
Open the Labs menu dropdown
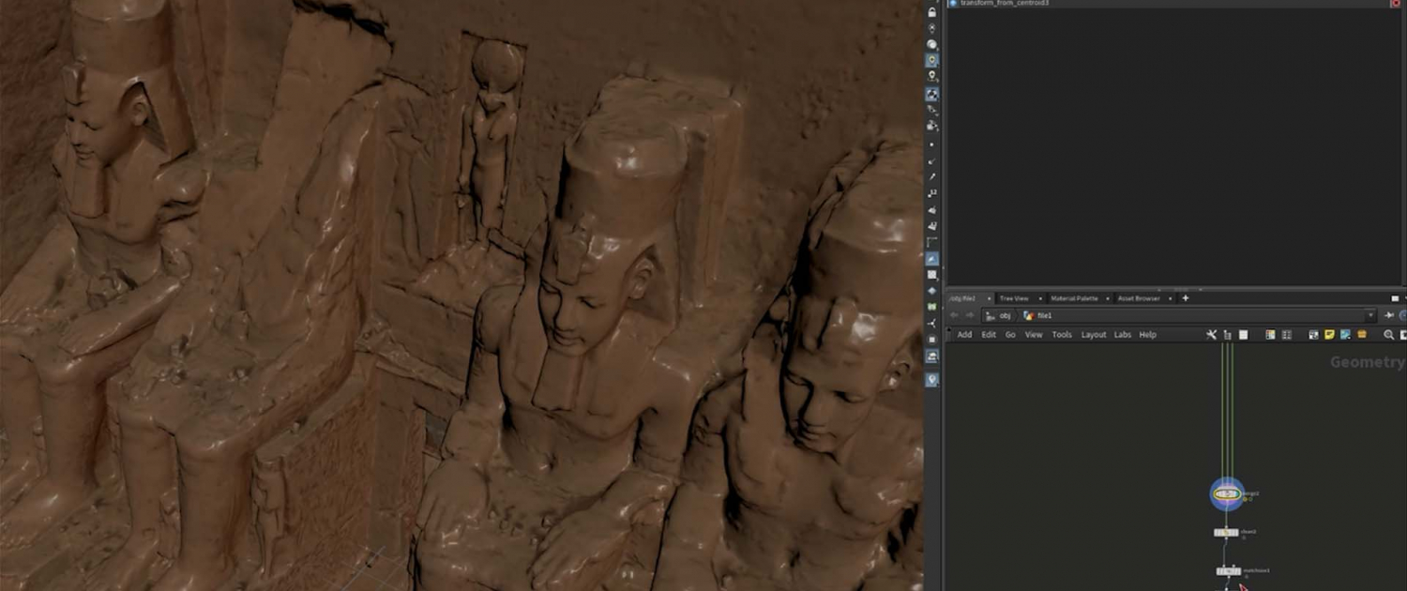click(x=1122, y=335)
